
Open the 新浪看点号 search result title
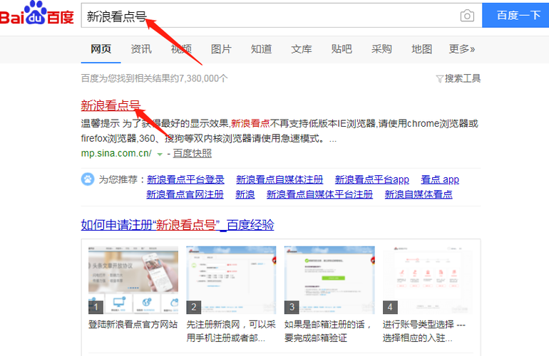point(111,105)
